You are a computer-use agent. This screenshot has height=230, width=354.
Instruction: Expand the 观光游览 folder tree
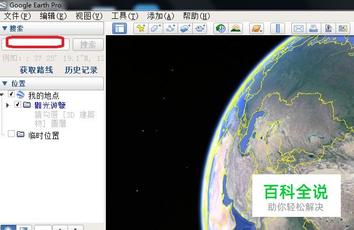(x=7, y=105)
